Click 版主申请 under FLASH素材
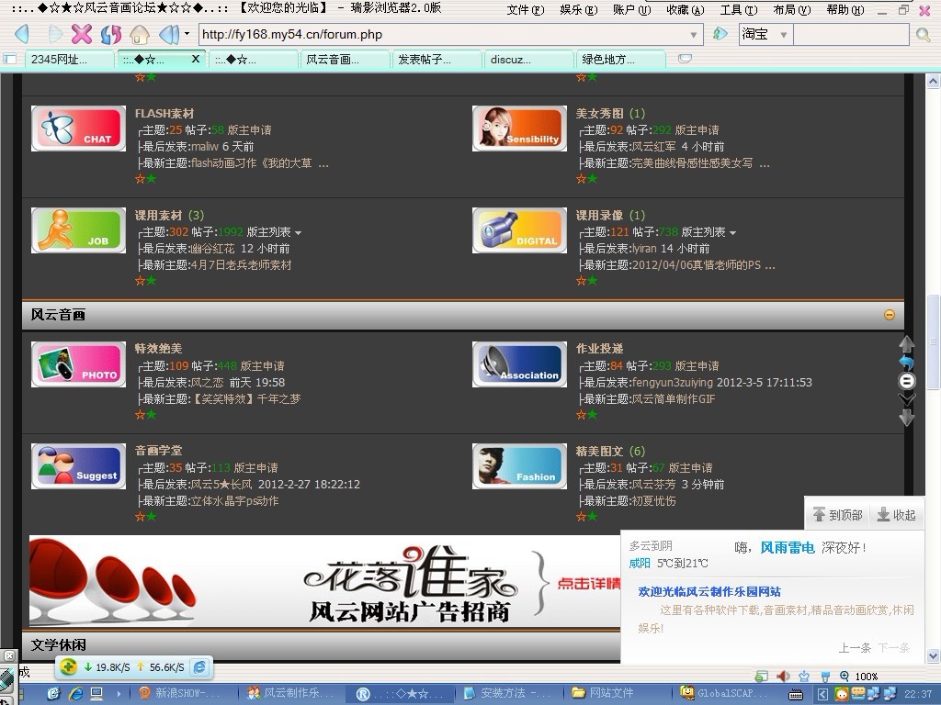The height and width of the screenshot is (705, 941). tap(250, 130)
